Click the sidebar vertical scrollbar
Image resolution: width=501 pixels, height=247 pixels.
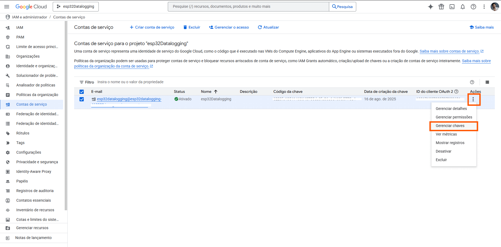(x=66, y=115)
